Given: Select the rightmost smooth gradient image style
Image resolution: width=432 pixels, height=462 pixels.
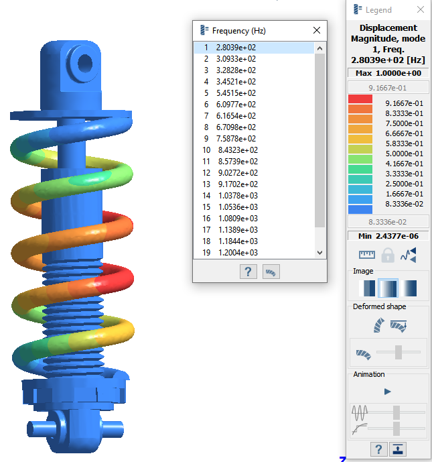Looking at the screenshot, I should 408,288.
